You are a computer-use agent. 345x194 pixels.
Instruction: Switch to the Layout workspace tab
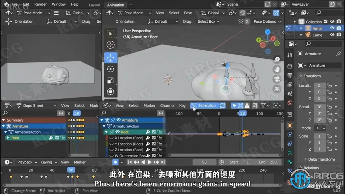point(95,5)
